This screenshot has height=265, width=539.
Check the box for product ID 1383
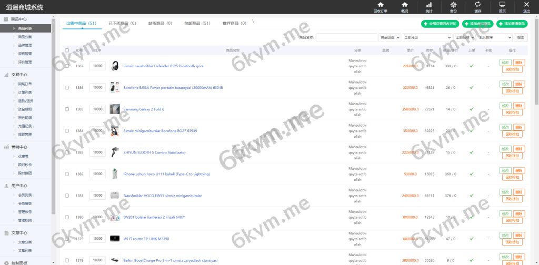pyautogui.click(x=67, y=152)
